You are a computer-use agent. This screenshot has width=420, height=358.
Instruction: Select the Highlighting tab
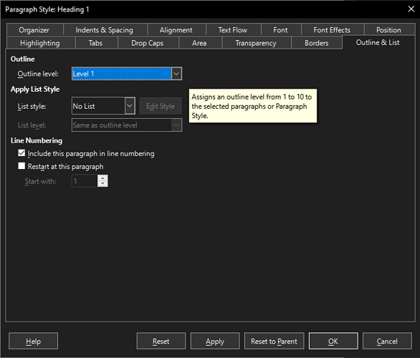(40, 43)
